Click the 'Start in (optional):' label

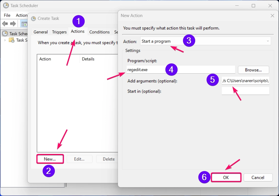pyautogui.click(x=144, y=91)
